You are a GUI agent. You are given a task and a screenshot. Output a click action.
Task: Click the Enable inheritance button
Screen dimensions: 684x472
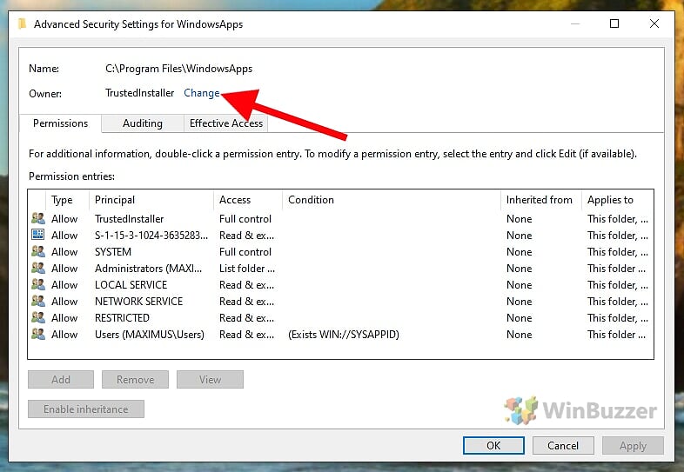[86, 409]
